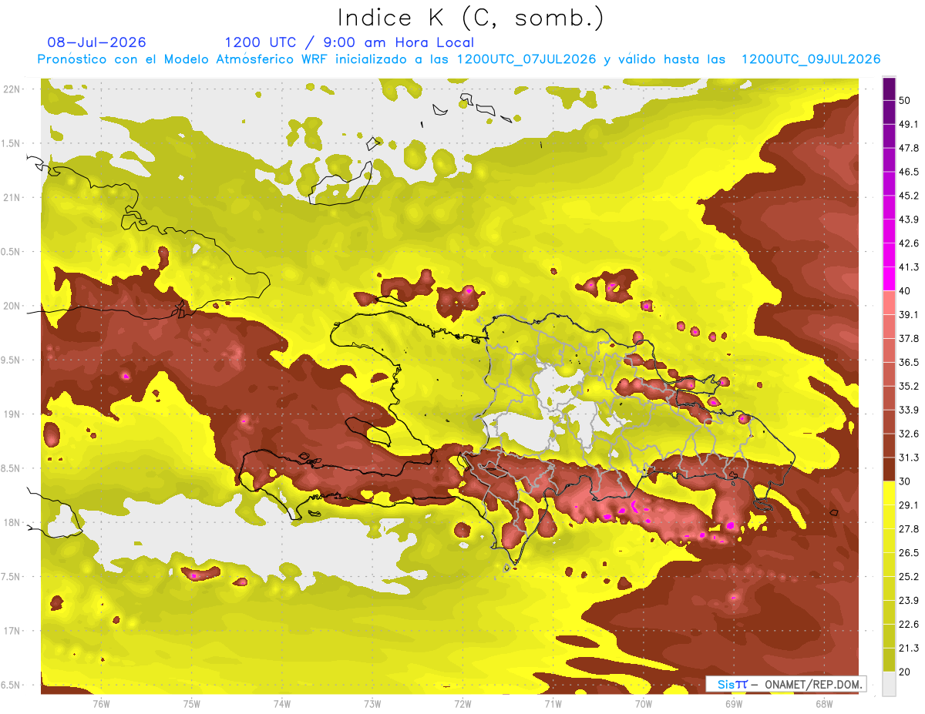Click the bottom colorbar value '20'
This screenshot has width=925, height=714.
tap(906, 672)
